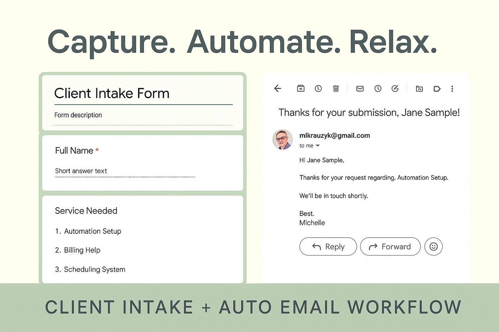Click the banner text 'CLIENT INTAKE + AUTO EMAIL WORKFLOW'
The width and height of the screenshot is (499, 332).
click(x=253, y=307)
